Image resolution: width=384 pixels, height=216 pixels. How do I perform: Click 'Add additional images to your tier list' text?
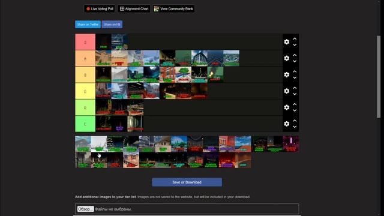106,197
